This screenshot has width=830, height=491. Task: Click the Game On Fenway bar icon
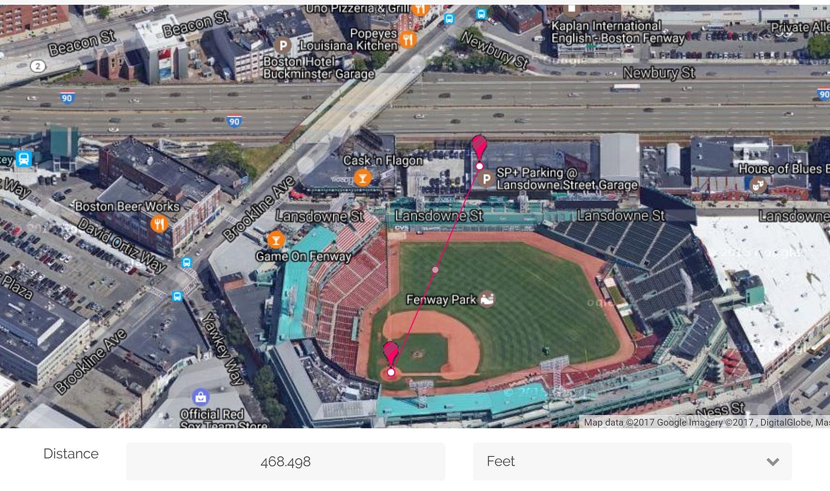275,240
